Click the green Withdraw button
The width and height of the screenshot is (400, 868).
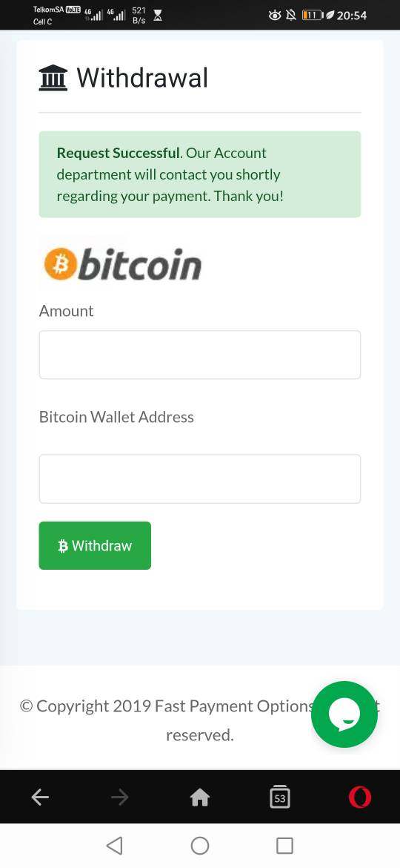tap(95, 545)
